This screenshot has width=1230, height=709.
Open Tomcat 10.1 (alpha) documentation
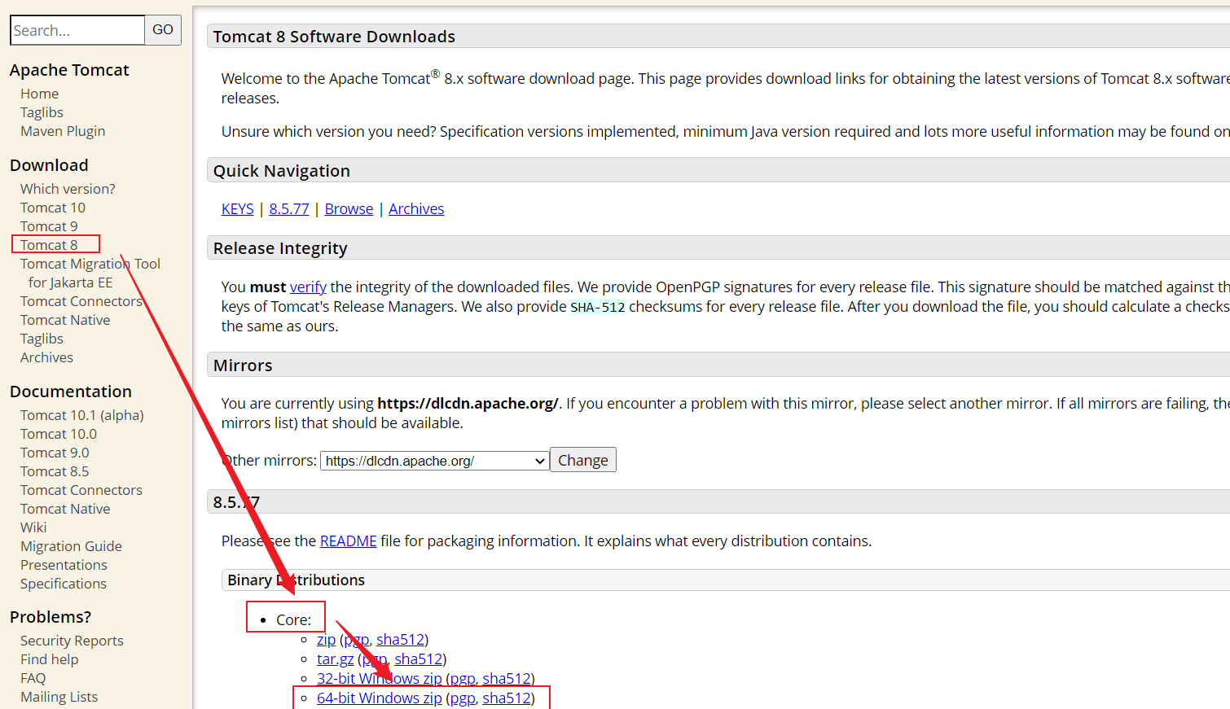coord(82,415)
